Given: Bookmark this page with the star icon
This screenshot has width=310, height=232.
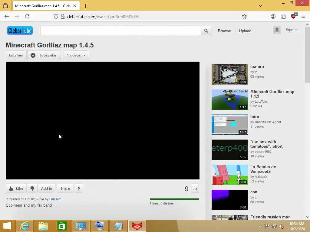Looking at the screenshot, I should (x=244, y=17).
